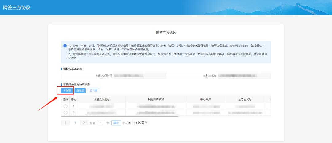Select the radio button for row 2
The image size is (332, 143).
65,113
